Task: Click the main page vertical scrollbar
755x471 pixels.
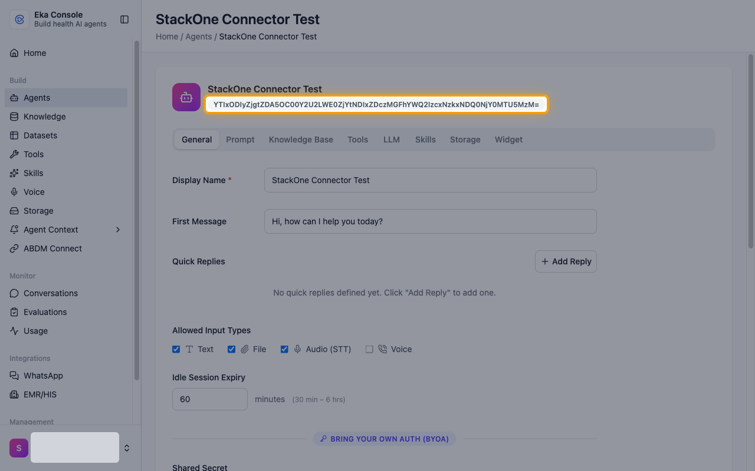Action: pyautogui.click(x=751, y=151)
